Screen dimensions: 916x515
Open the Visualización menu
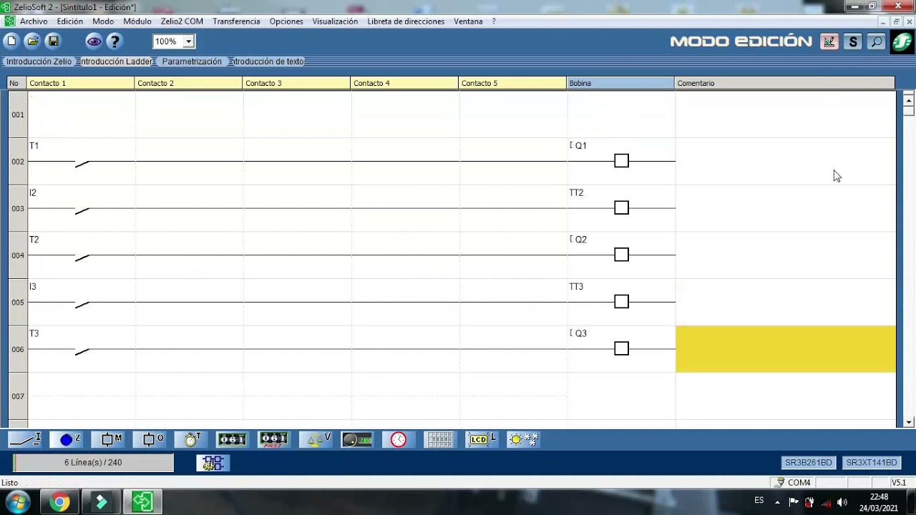335,21
